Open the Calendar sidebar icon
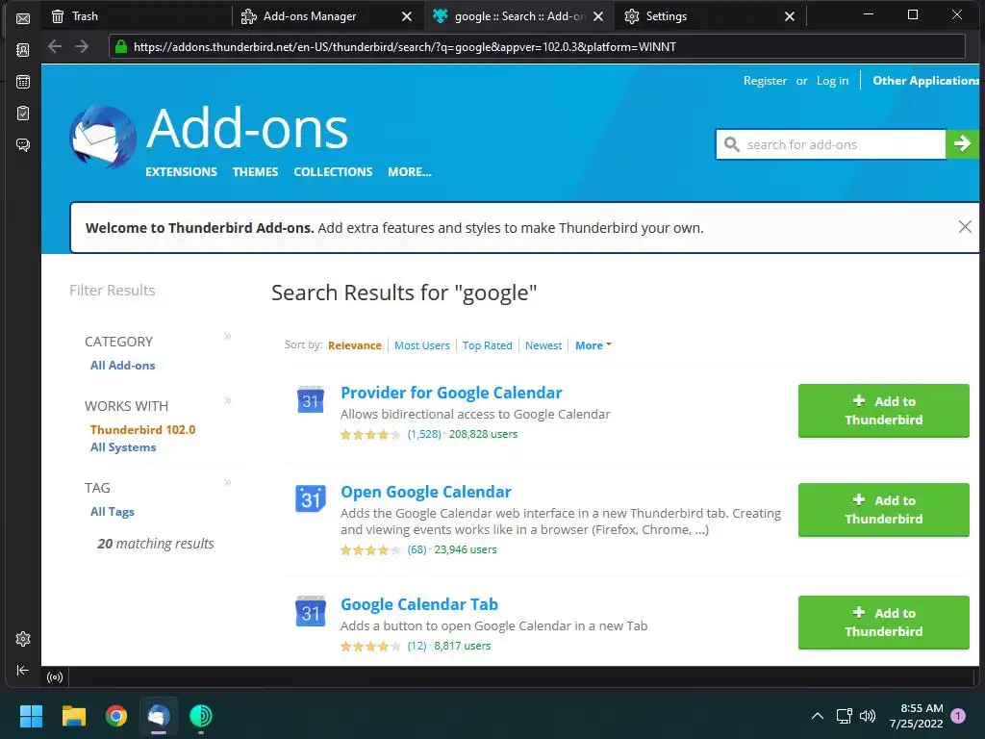This screenshot has height=739, width=985. 23,82
